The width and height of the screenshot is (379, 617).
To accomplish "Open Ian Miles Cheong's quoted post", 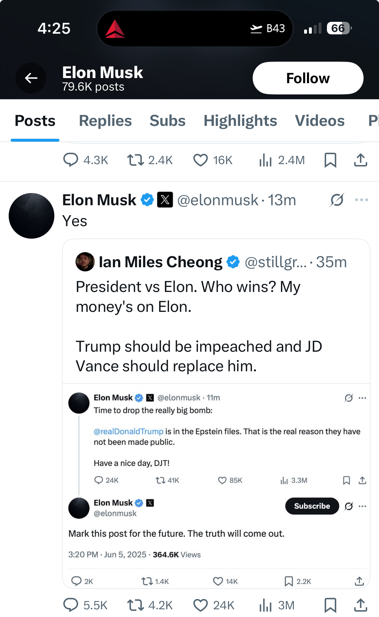I will pyautogui.click(x=216, y=312).
